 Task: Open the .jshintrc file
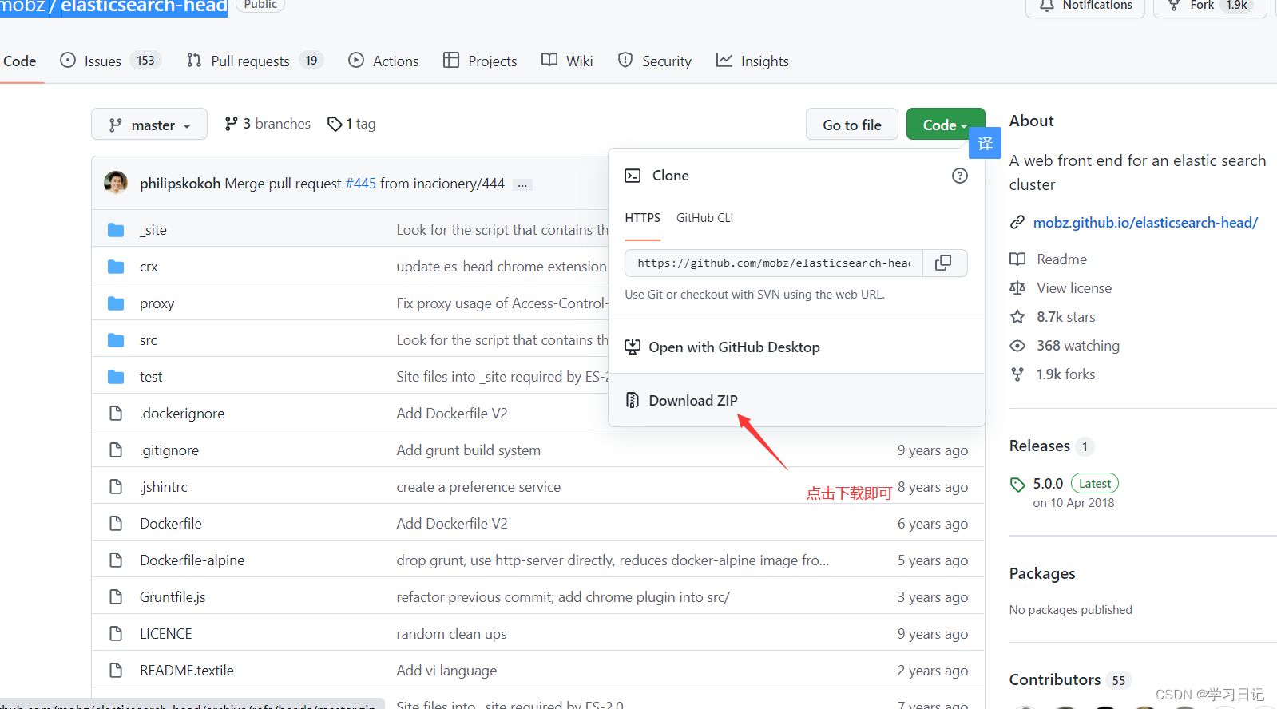coord(164,487)
